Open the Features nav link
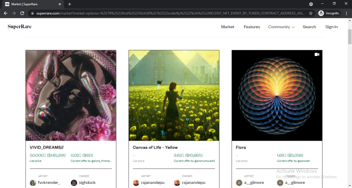352x188 pixels. (x=252, y=27)
